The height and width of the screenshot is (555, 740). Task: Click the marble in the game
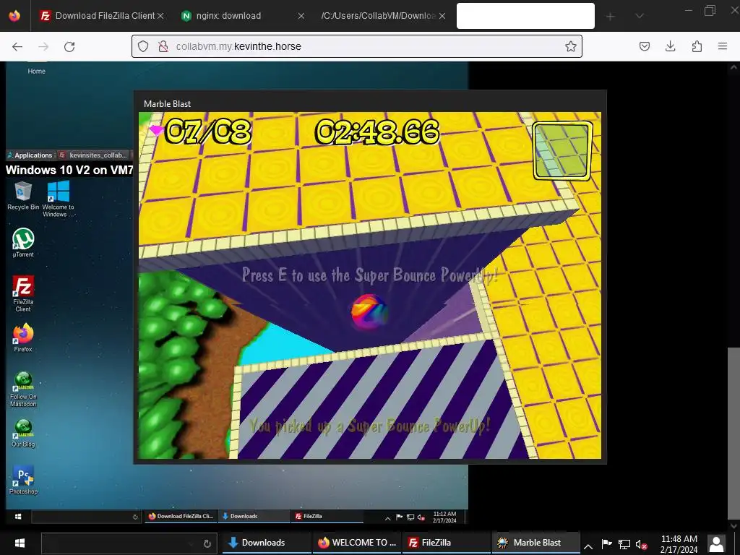369,312
